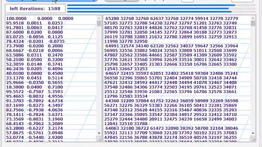Select value 63.5086 in left panel
This screenshot has height=147, width=262.
[x=15, y=55]
